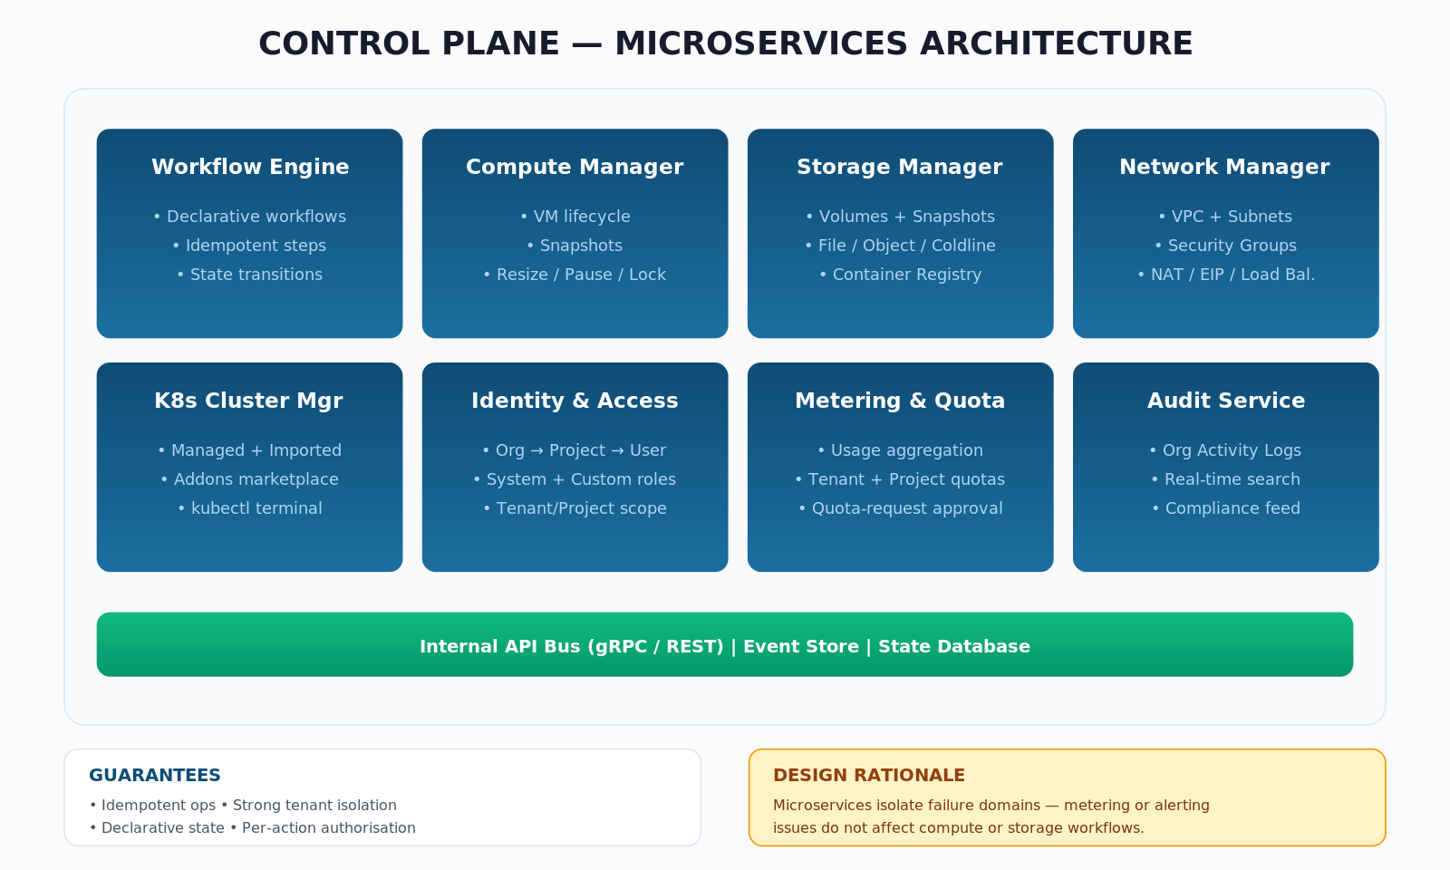Click 'Security Groups' bullet
Screen dimensions: 1450x870
pos(1225,246)
